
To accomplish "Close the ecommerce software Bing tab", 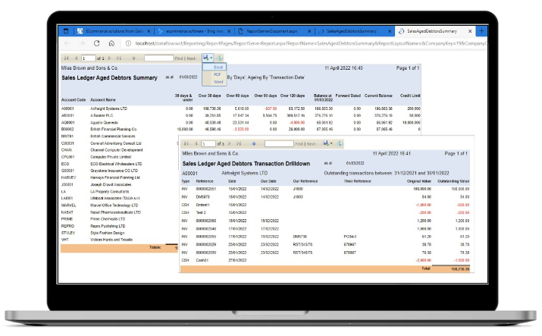I will coord(230,31).
